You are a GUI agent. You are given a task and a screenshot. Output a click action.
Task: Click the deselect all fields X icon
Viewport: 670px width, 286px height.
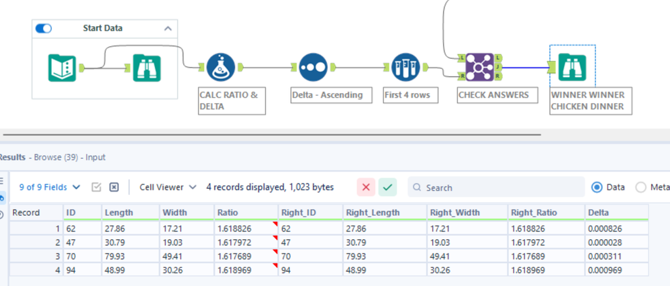(114, 188)
